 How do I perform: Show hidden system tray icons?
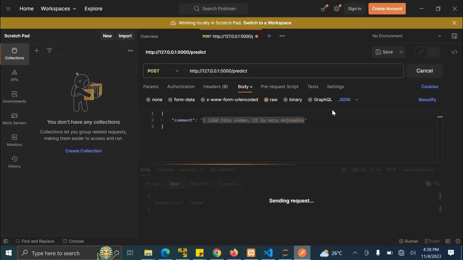tap(355, 253)
